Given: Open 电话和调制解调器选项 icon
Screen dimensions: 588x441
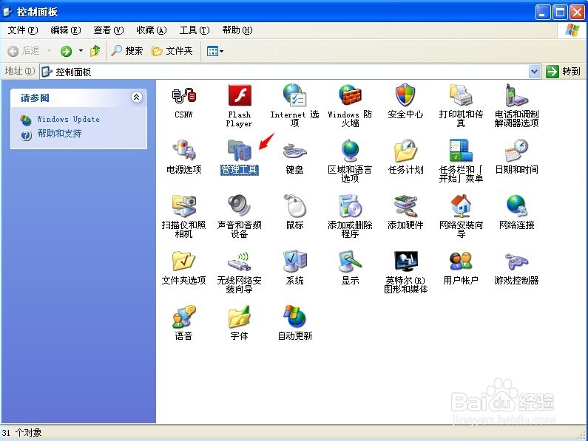Looking at the screenshot, I should [516, 96].
